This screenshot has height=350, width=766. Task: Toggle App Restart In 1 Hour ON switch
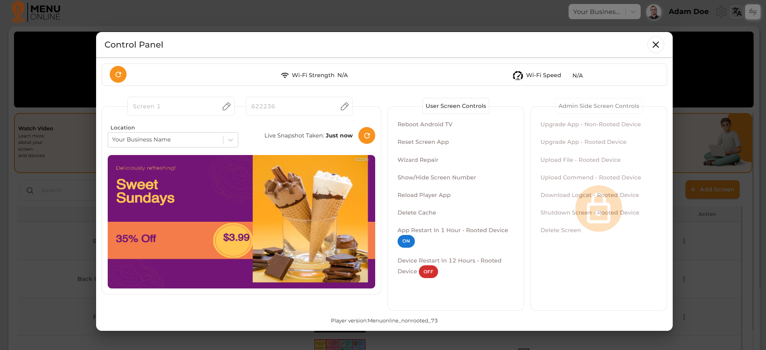tap(406, 241)
